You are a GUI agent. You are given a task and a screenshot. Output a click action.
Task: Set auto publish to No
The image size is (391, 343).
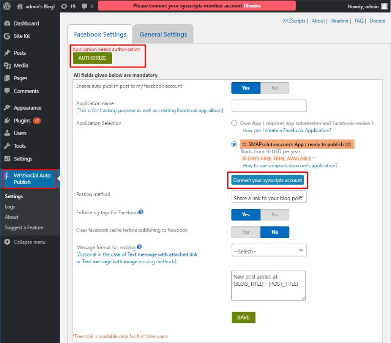(x=275, y=88)
